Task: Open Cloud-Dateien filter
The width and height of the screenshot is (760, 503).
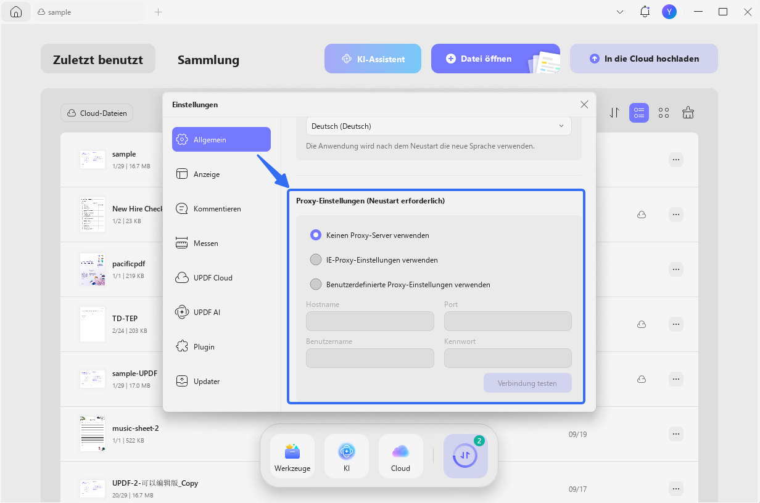Action: click(x=97, y=113)
